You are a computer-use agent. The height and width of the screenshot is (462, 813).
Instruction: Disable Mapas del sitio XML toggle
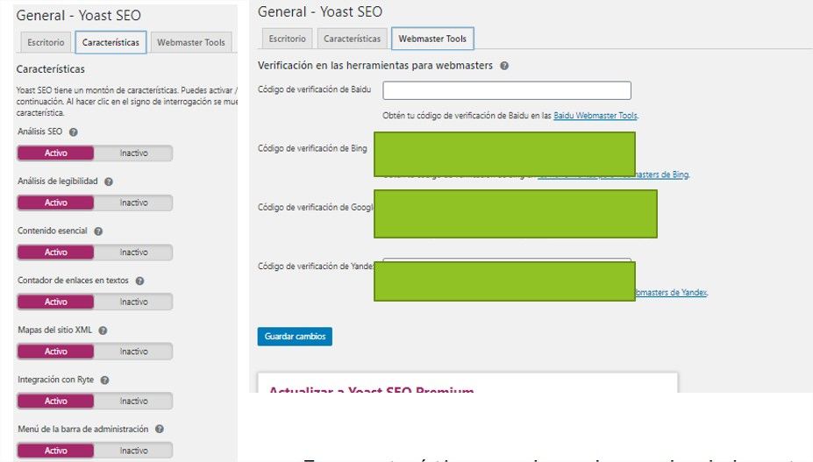click(134, 352)
